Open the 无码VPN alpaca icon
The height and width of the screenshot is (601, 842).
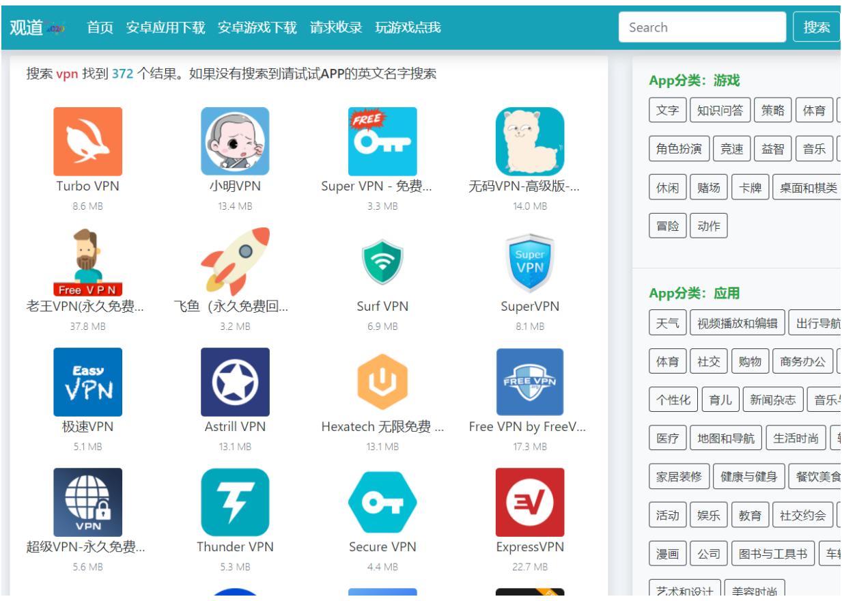pos(530,141)
